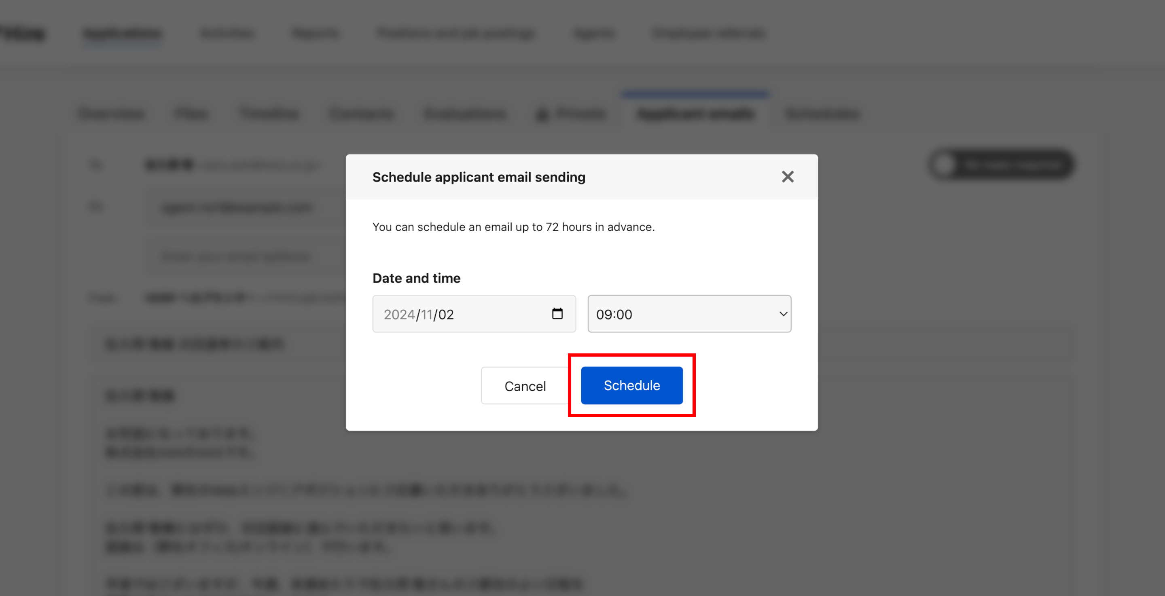Open Reports in the top navigation

[316, 34]
